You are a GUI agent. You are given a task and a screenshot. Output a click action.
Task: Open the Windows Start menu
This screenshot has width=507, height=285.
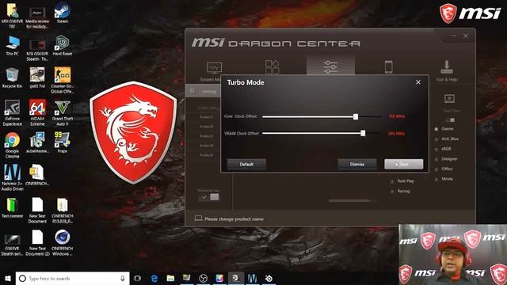(x=8, y=278)
